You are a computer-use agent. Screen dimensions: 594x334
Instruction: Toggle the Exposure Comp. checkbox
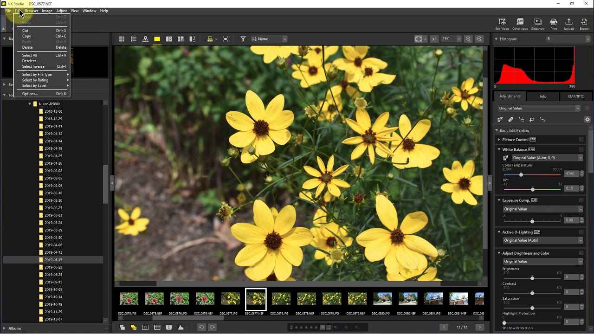click(581, 200)
